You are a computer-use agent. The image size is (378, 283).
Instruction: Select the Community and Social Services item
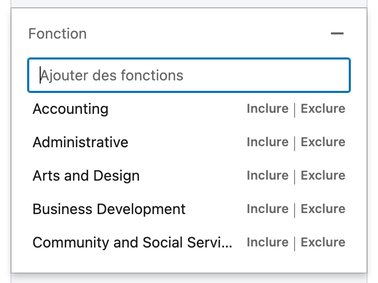[132, 242]
